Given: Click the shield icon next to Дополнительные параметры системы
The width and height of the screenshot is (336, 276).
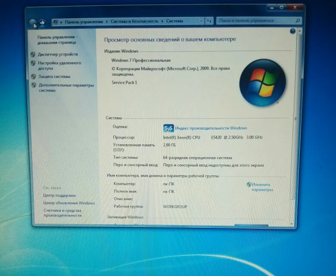Looking at the screenshot, I should 34,85.
